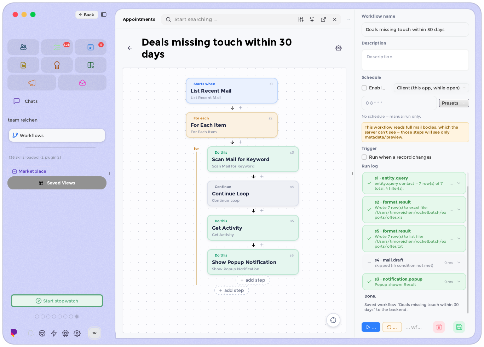Save the workflow with the green disk icon
The height and width of the screenshot is (347, 484).
pyautogui.click(x=459, y=327)
